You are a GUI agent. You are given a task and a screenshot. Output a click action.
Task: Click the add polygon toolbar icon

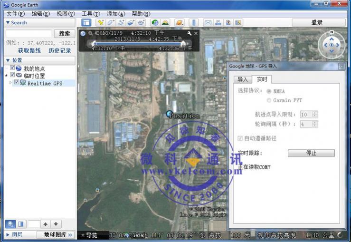pos(111,22)
